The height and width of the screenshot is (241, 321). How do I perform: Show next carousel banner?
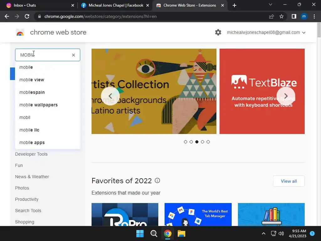pos(286,96)
